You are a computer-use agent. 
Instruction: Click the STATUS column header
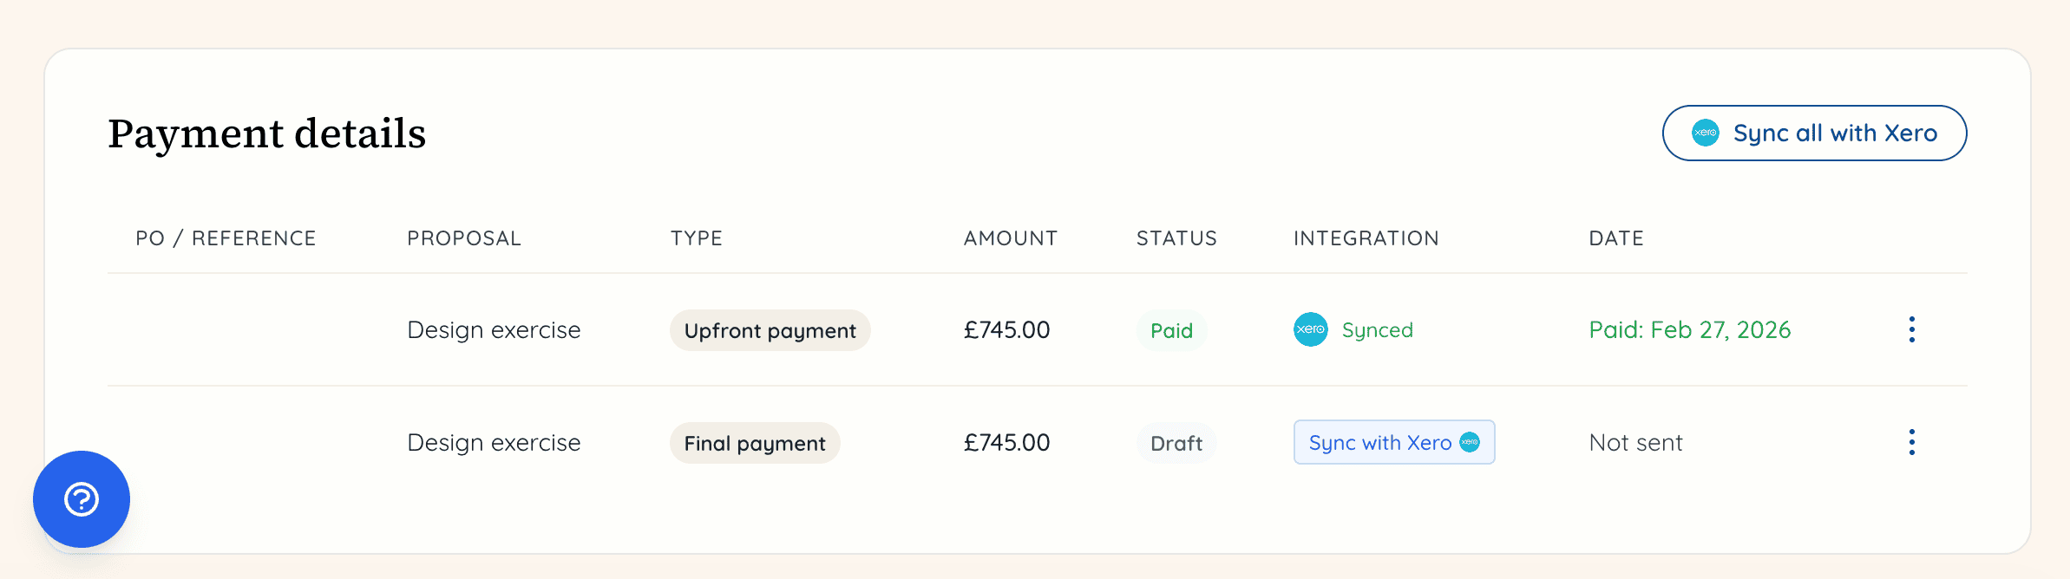(x=1176, y=237)
